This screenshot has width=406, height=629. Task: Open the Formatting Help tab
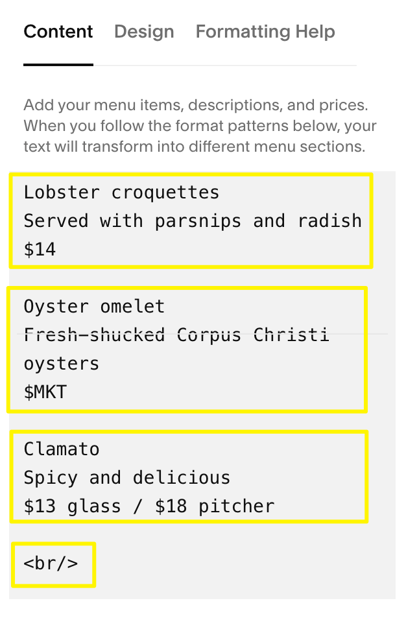[265, 31]
